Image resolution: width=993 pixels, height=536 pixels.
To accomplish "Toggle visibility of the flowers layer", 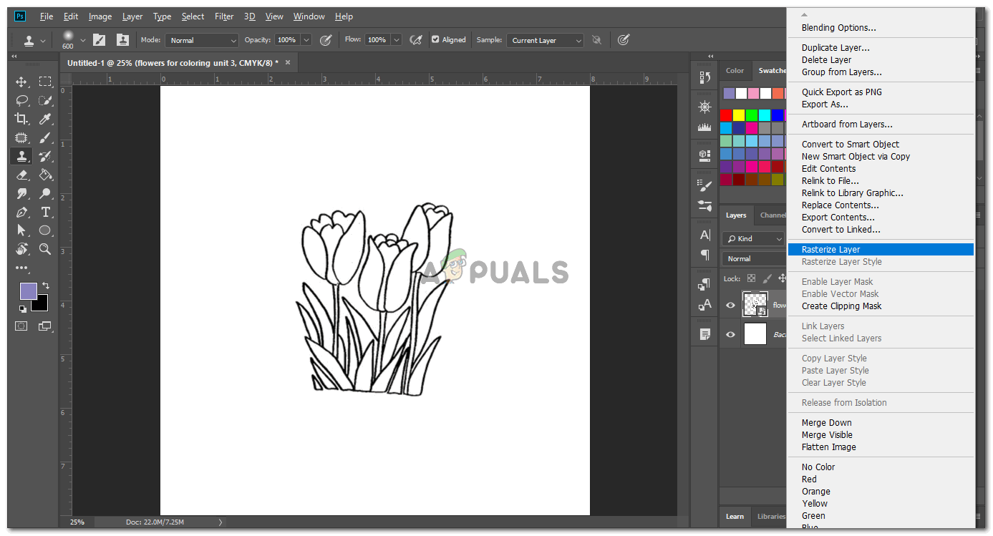I will [730, 305].
